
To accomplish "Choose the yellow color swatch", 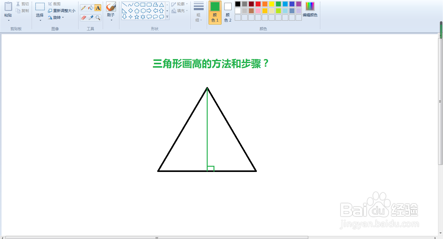I will [272, 4].
